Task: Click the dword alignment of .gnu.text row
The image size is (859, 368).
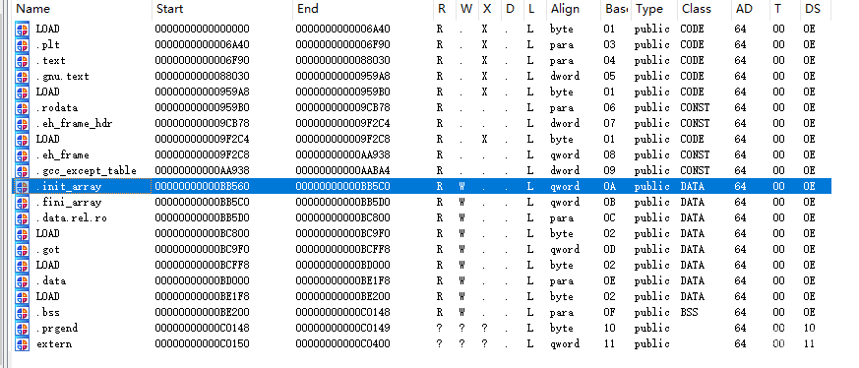Action: point(564,76)
